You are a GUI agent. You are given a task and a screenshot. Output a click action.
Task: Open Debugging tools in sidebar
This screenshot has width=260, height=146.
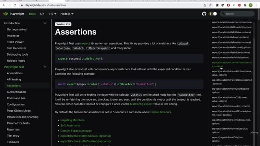(17, 54)
